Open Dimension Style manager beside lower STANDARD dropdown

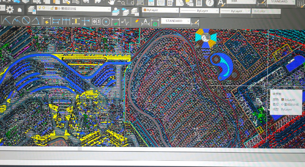pos(195,22)
